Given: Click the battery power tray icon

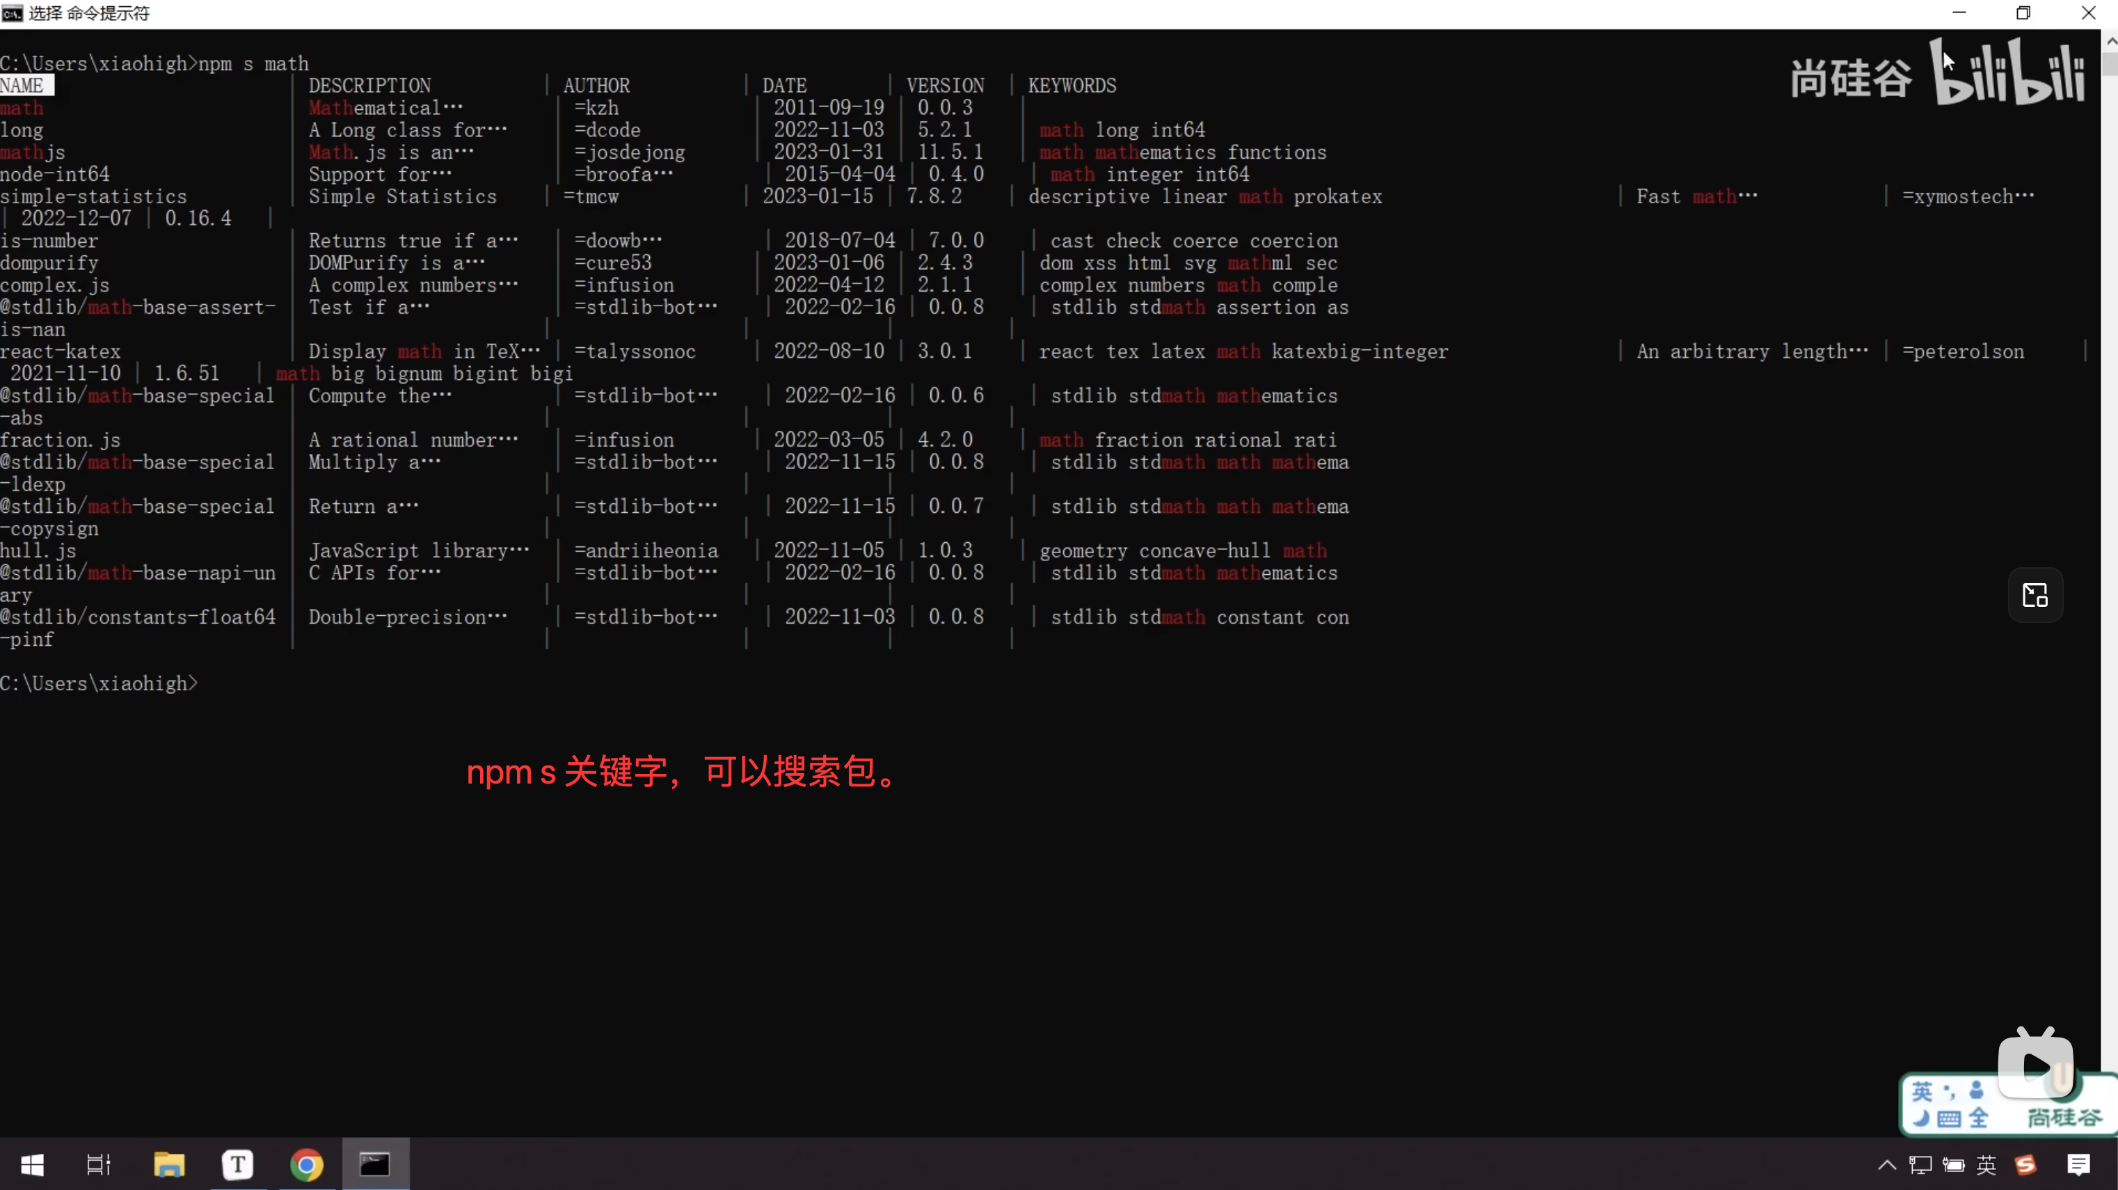Looking at the screenshot, I should tap(1954, 1164).
